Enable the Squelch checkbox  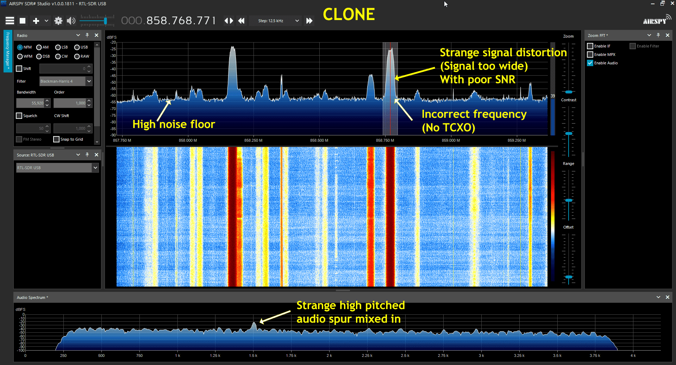point(19,116)
